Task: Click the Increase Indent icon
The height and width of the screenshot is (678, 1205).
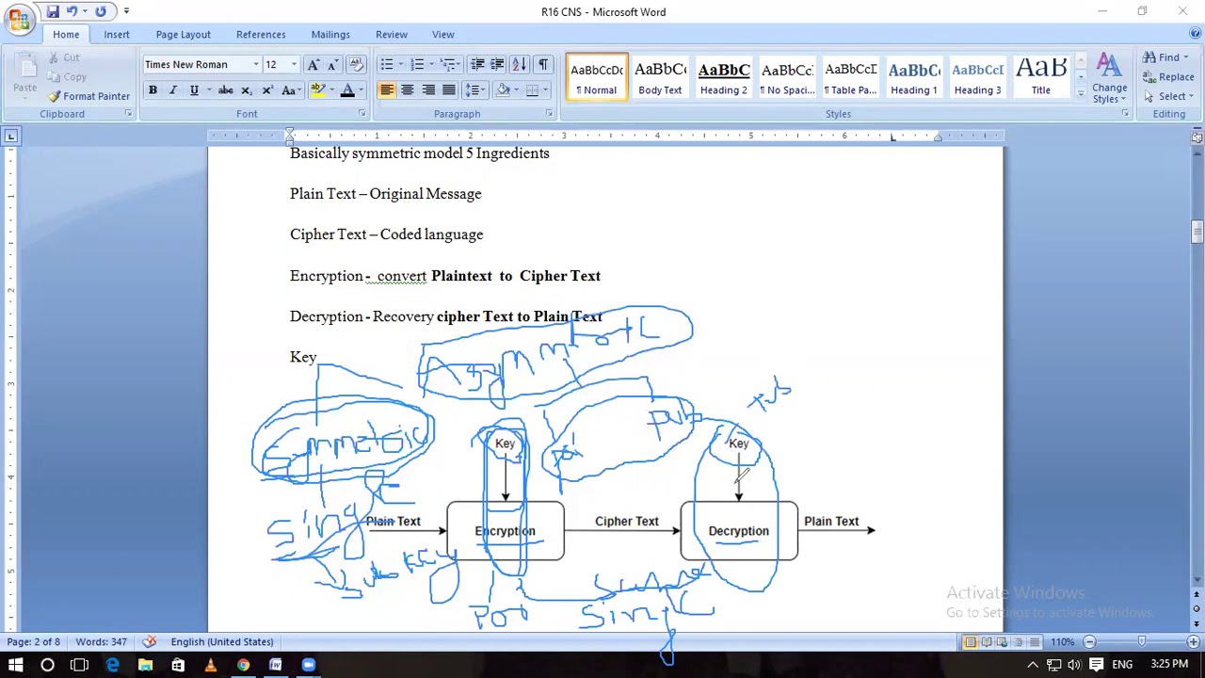Action: click(497, 65)
